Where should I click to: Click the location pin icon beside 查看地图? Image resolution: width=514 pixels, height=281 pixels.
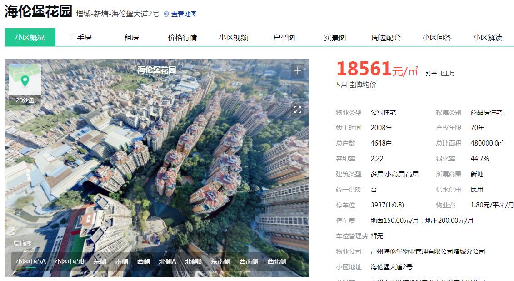click(x=166, y=14)
